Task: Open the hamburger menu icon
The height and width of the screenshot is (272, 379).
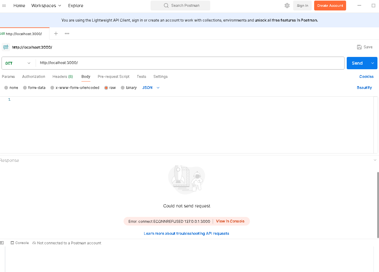Action: coord(4,6)
